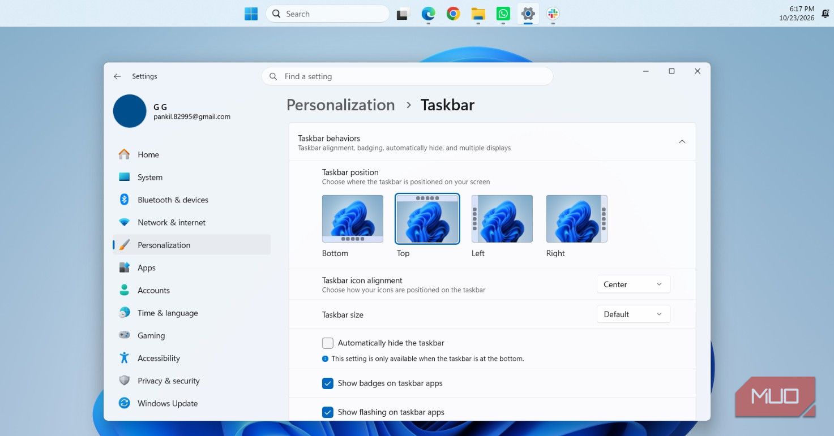Select Bottom taskbar position thumbnail
Viewport: 834px width, 436px height.
[x=353, y=219]
